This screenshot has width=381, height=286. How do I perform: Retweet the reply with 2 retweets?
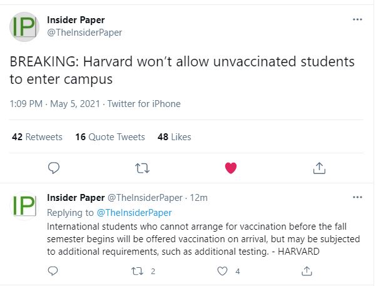pyautogui.click(x=137, y=271)
